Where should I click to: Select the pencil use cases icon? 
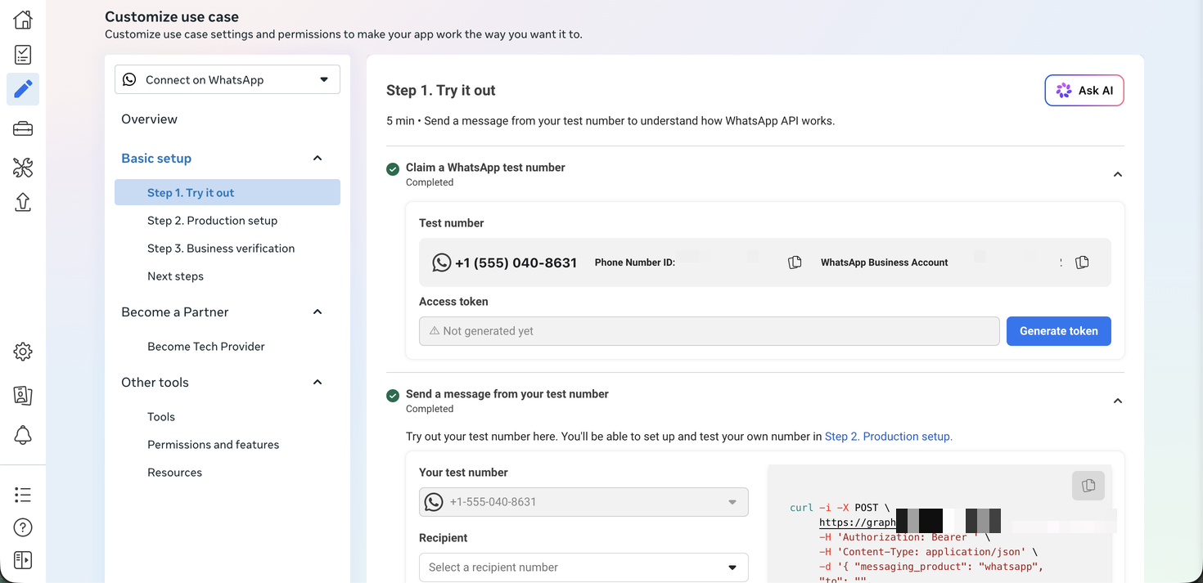23,89
